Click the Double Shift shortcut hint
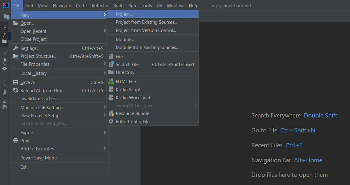 point(321,115)
